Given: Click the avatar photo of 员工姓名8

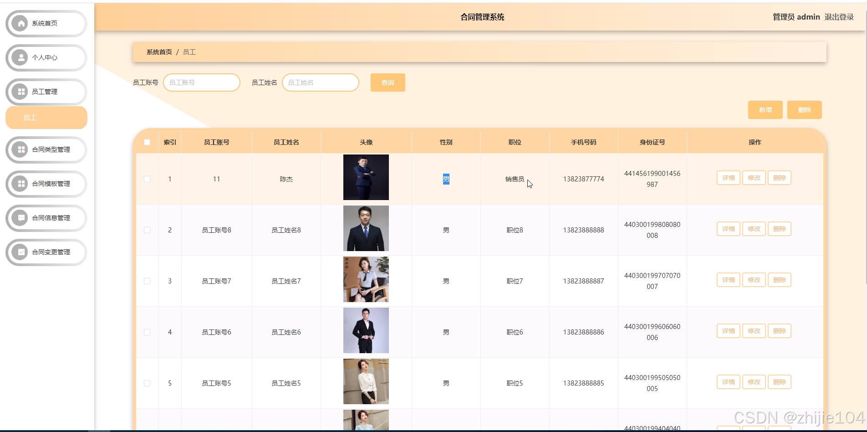Looking at the screenshot, I should [x=366, y=228].
